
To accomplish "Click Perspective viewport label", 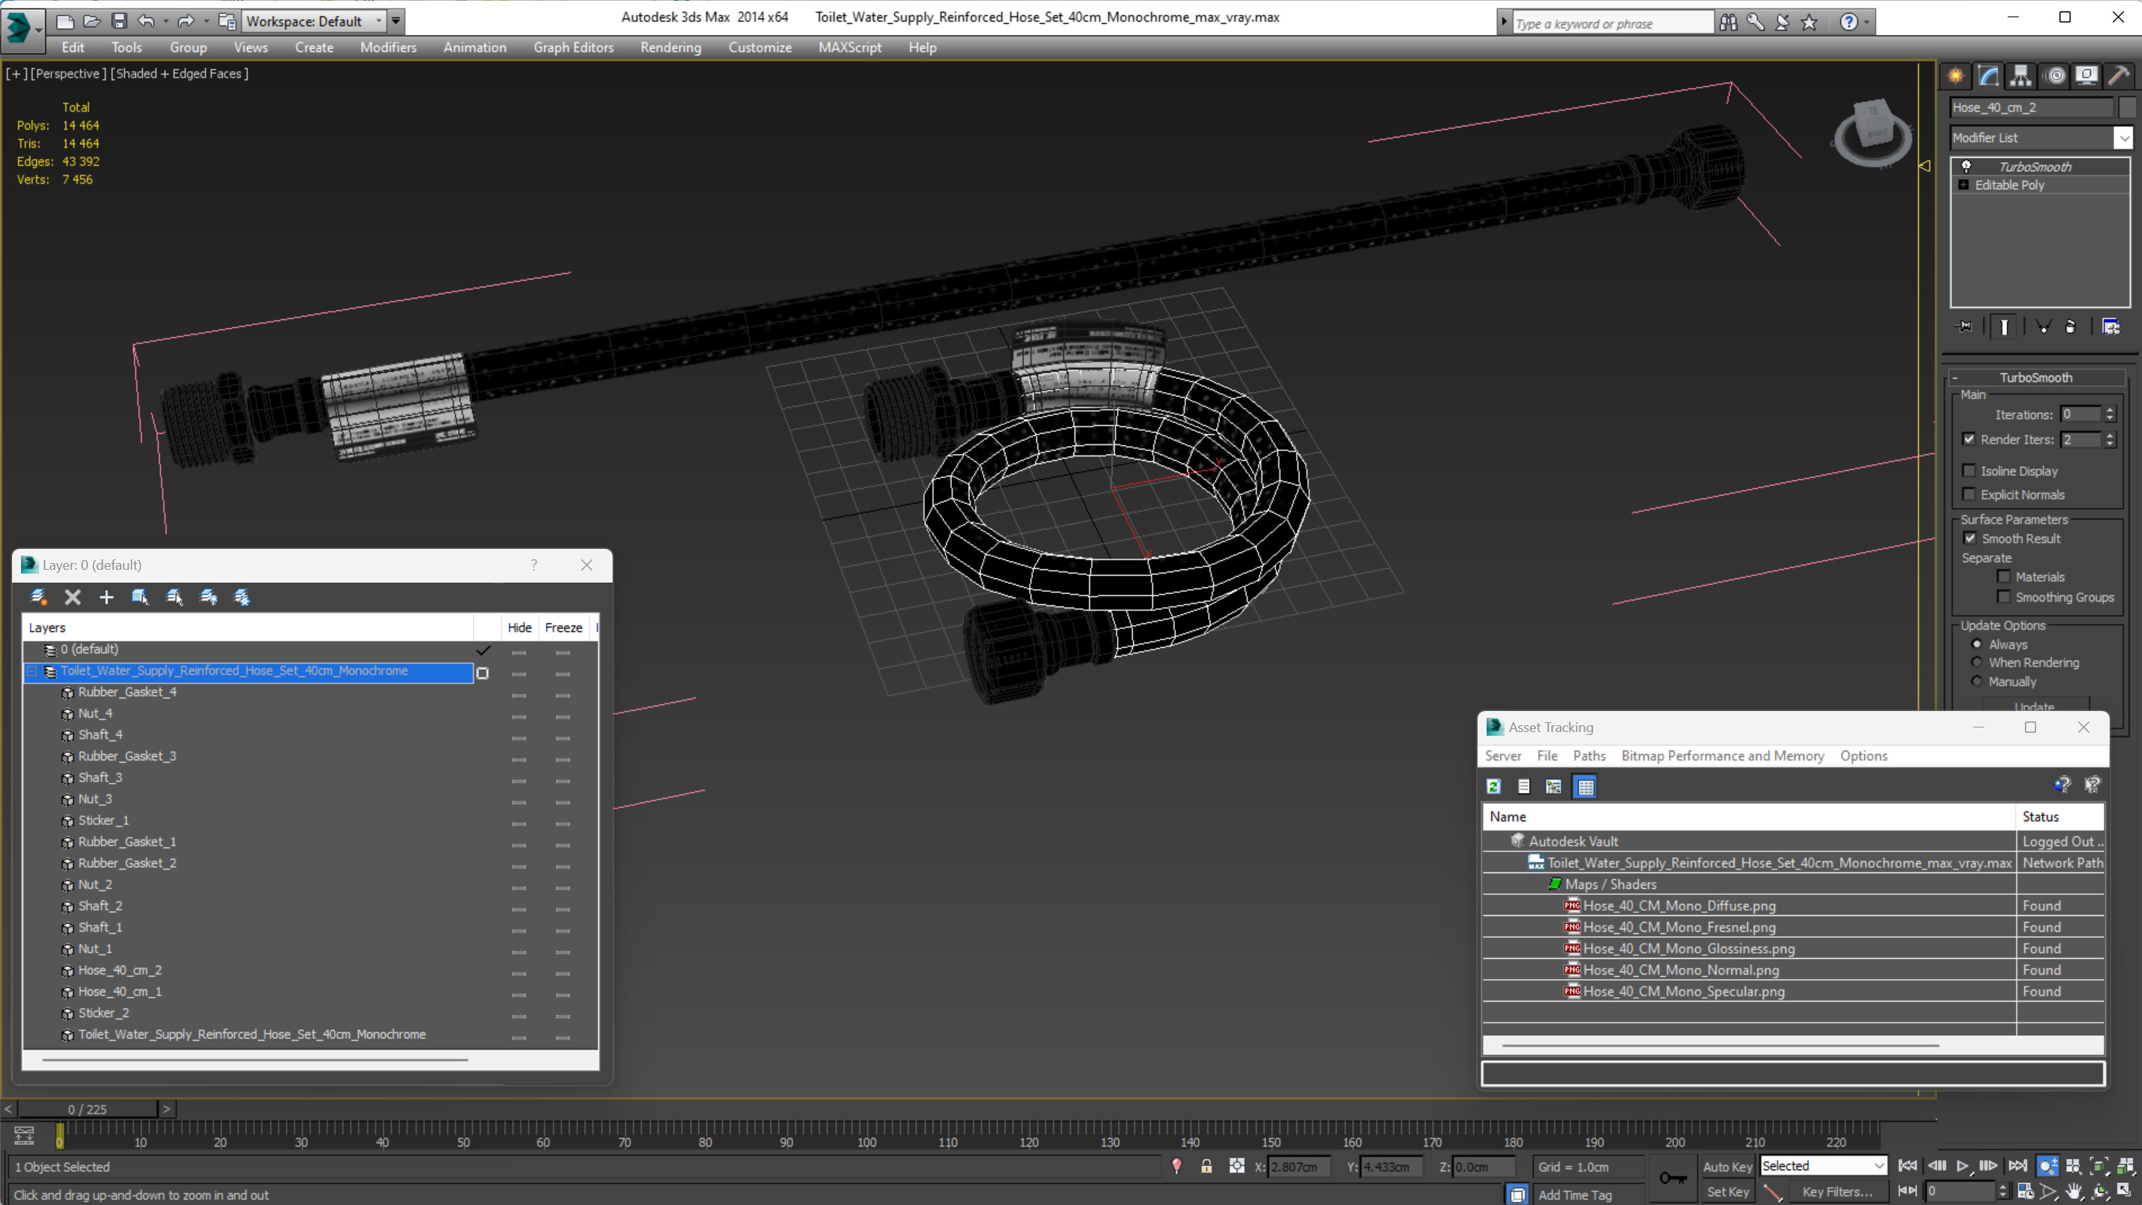I will click(68, 73).
